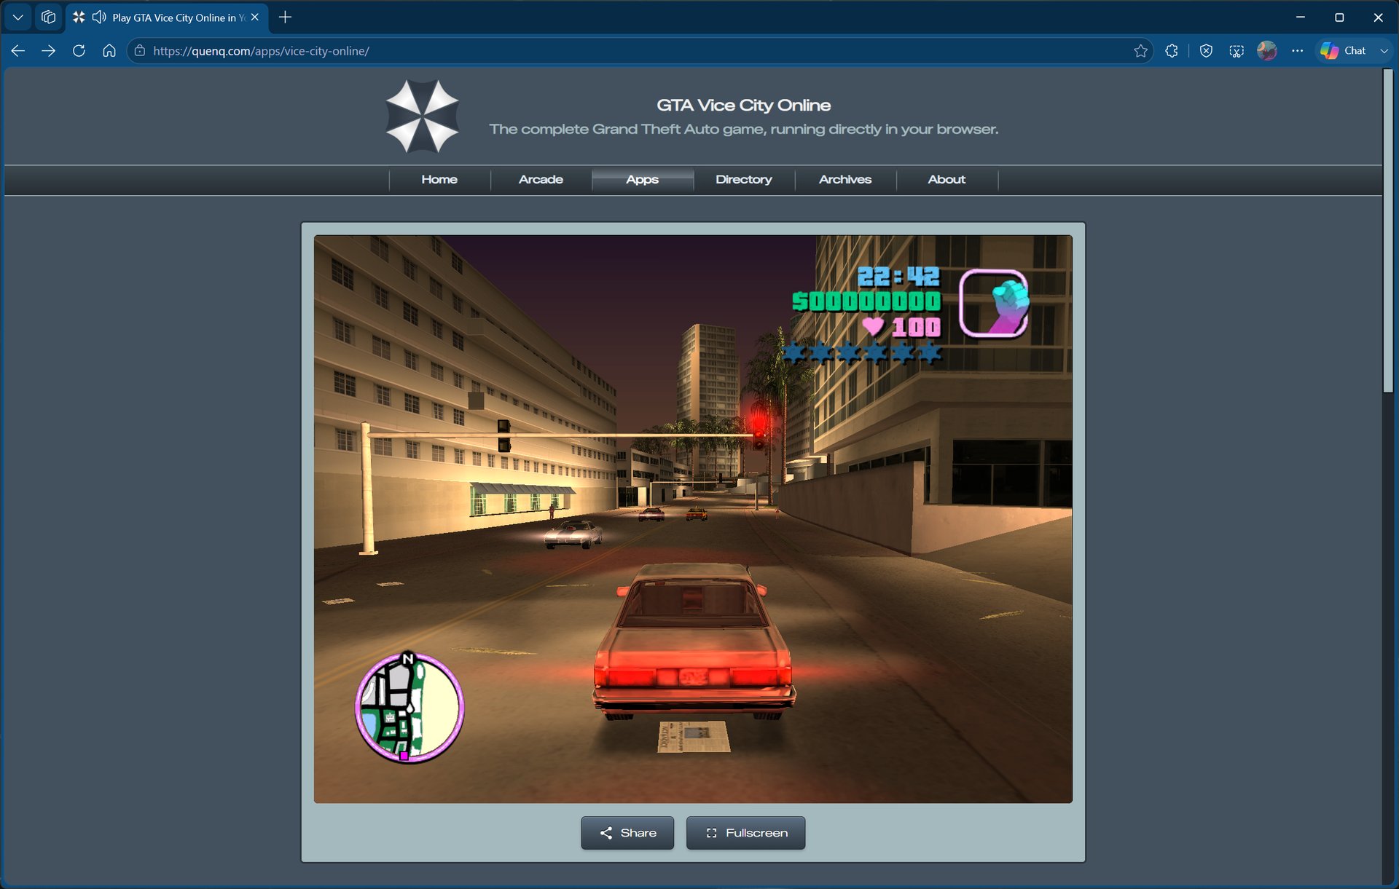Click the page vertical scrollbar thumb
Viewport: 1399px width, 889px height.
click(1389, 232)
